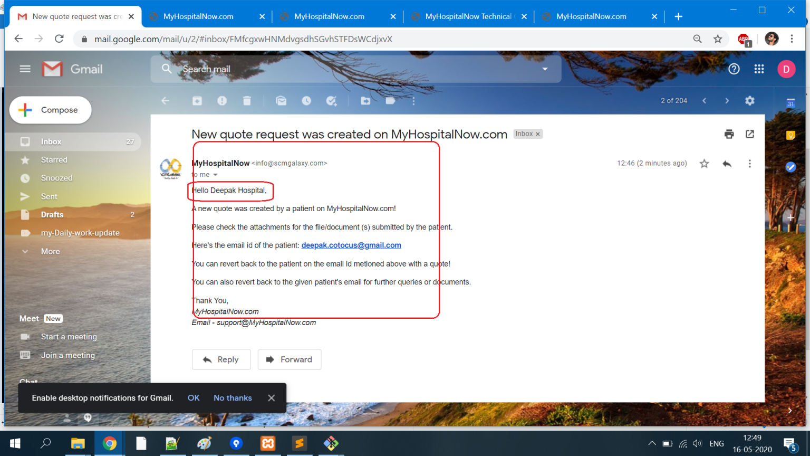Reply using the arrow icon beside timestamp
The image size is (810, 456).
tap(727, 164)
